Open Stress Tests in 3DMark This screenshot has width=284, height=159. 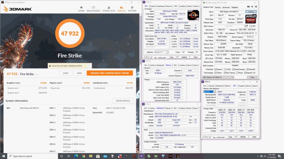tap(109, 8)
